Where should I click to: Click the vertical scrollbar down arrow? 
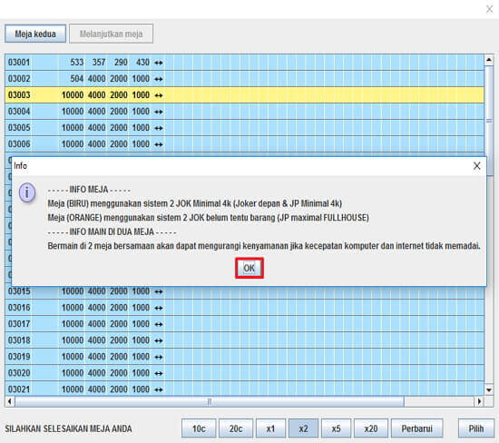pos(489,389)
